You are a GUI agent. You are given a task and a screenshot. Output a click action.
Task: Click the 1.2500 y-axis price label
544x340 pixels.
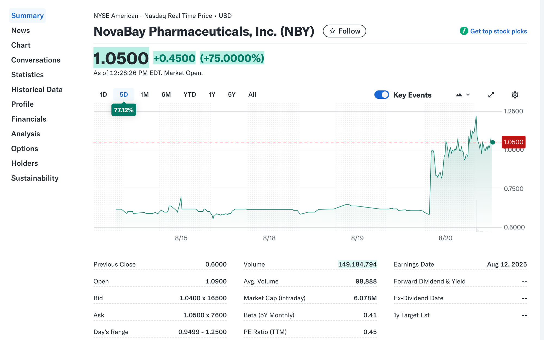(x=513, y=111)
